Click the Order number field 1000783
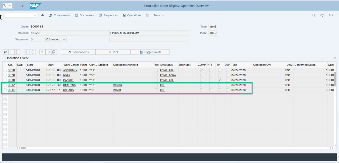The width and height of the screenshot is (339, 163). 42,27
